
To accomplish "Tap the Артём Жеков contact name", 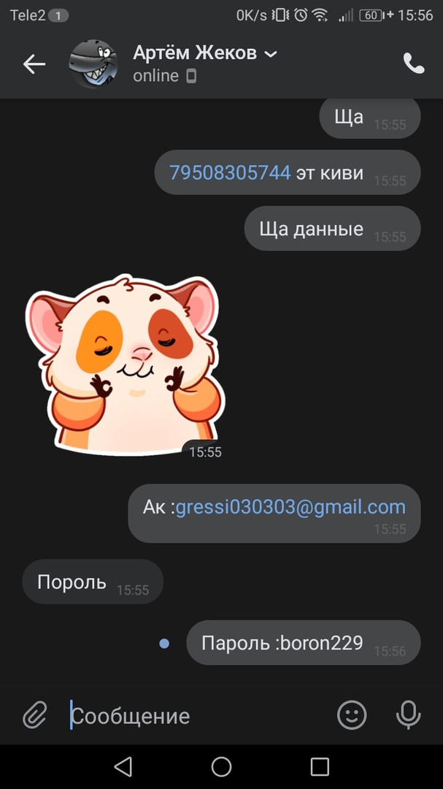I will 195,53.
